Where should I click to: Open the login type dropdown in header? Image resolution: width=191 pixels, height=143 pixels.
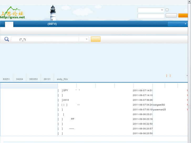point(151,10)
